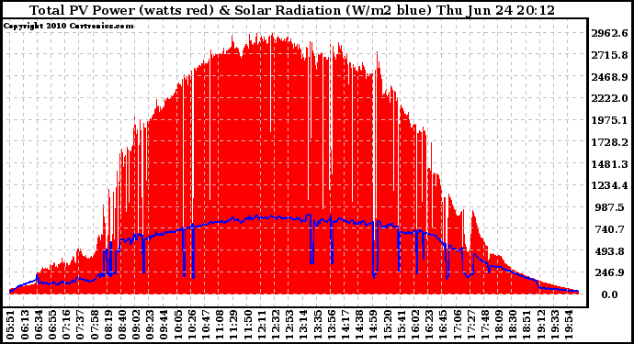This screenshot has height=344, width=634.
Task: Click the 15:41 time label
Action: click(402, 325)
